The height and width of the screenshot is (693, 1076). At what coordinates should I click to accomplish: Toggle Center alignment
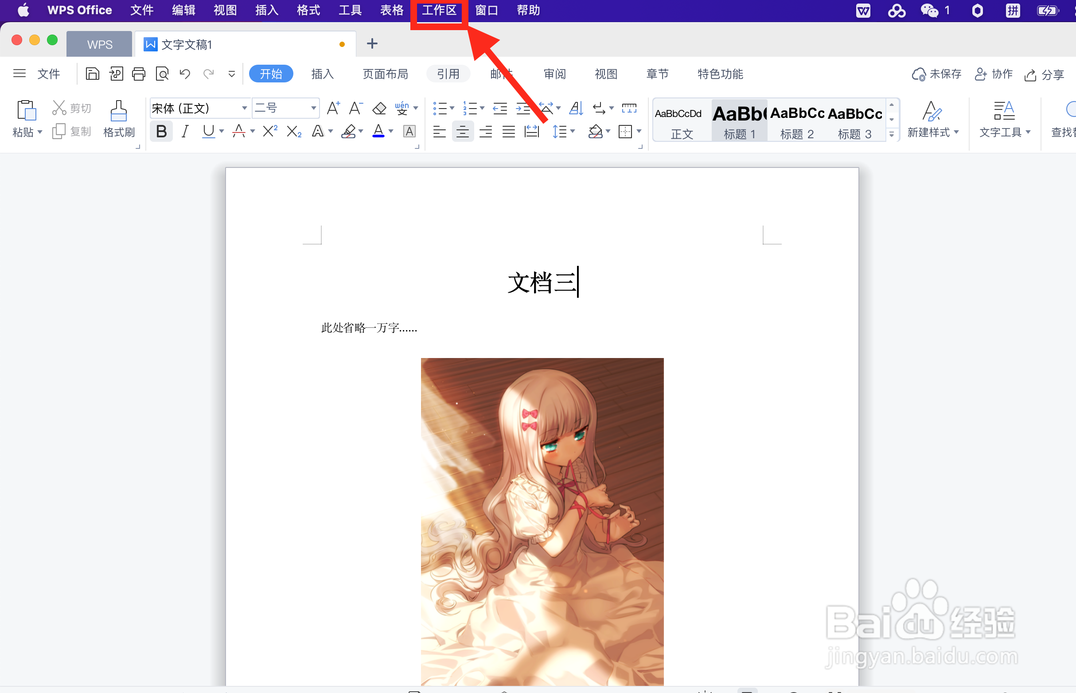[463, 132]
